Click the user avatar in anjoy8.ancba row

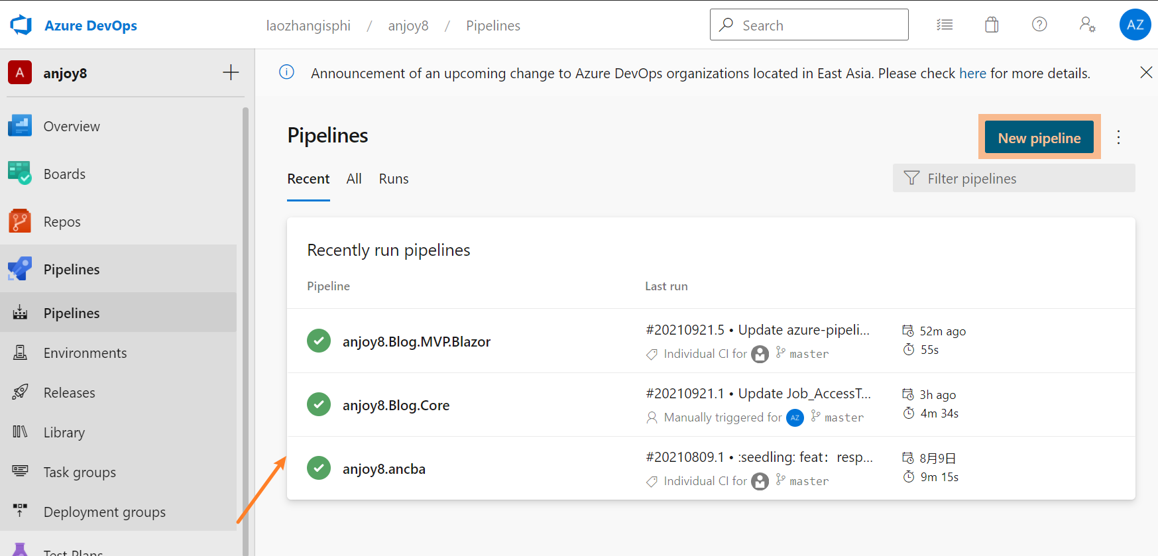click(x=760, y=481)
